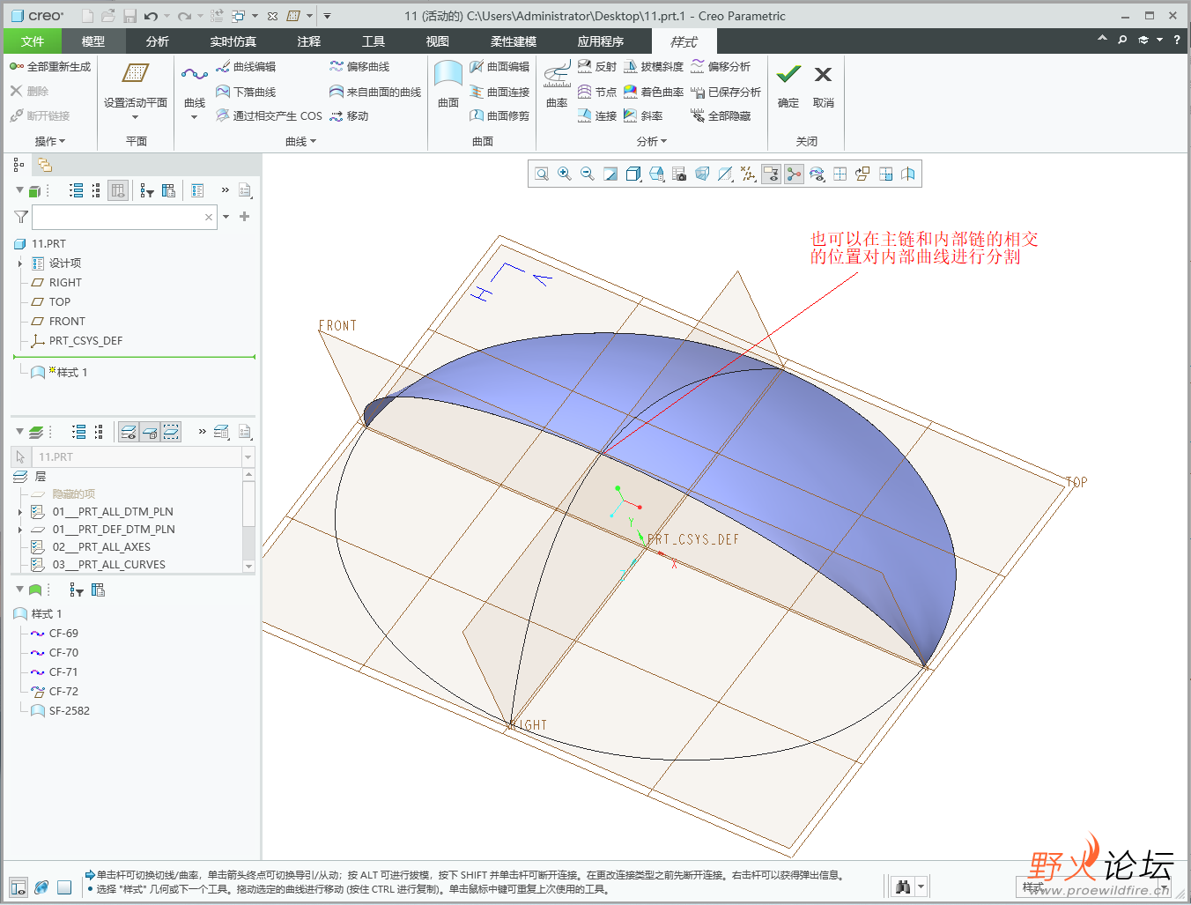The width and height of the screenshot is (1191, 905).
Task: Switch to the Live Simulation (实时仿真) tab
Action: [233, 41]
